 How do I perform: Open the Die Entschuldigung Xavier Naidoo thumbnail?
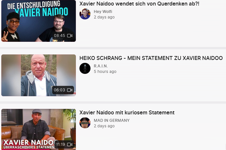coord(39,21)
